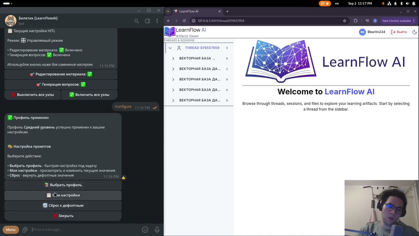Open Chrome tab search dropdown arrow

(168, 11)
